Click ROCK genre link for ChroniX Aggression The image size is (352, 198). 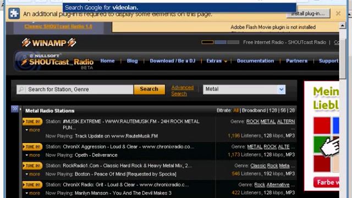270,147
